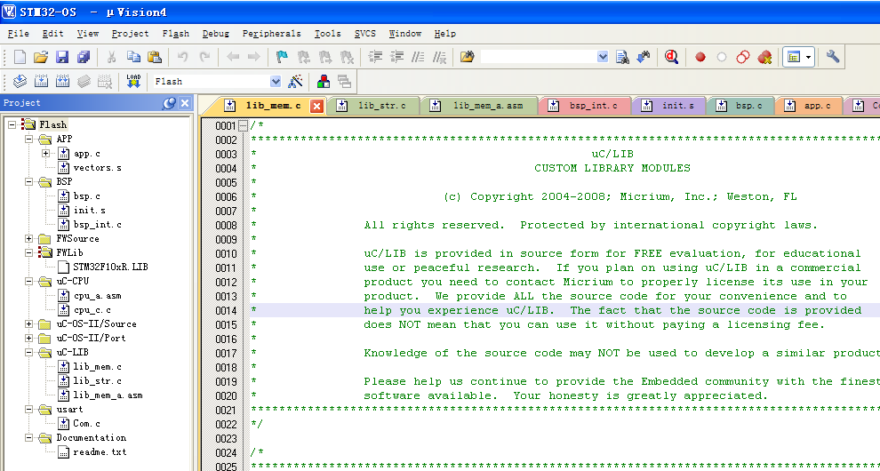Collapse the code fold at line 0001
880x471 pixels.
tap(244, 125)
